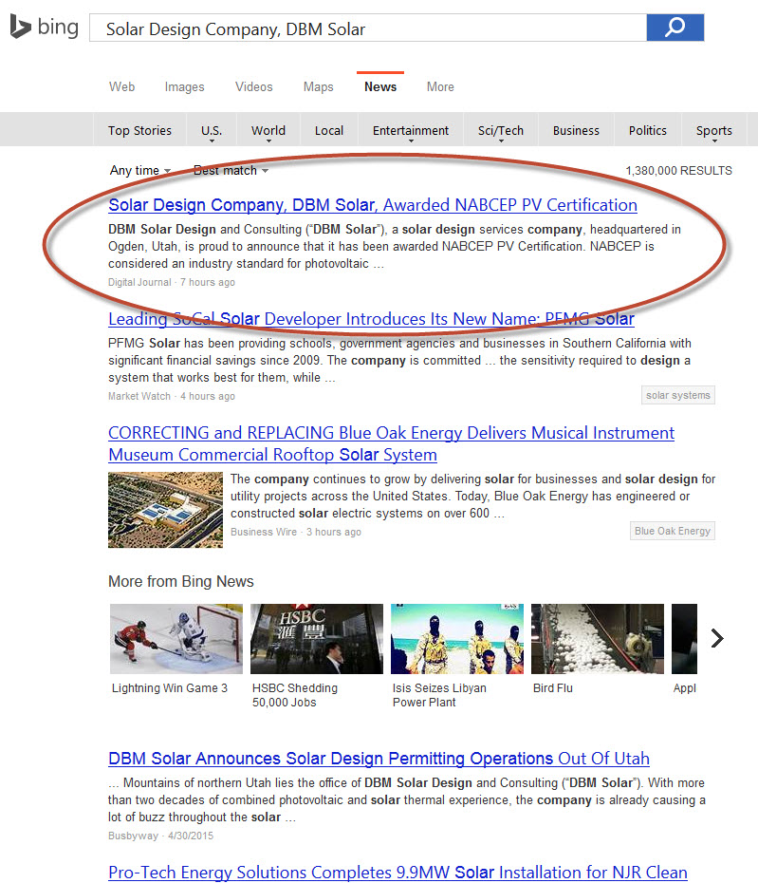
Task: Select the News tab
Action: tap(380, 86)
